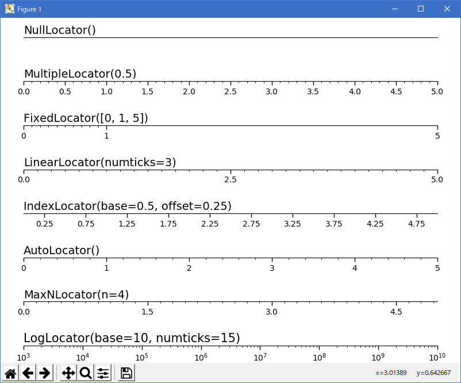461x383 pixels.
Task: Click tick label 5 on FixedLocator axis
Action: coord(437,136)
